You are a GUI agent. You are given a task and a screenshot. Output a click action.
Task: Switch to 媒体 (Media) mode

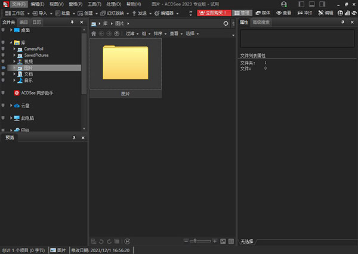(x=262, y=13)
